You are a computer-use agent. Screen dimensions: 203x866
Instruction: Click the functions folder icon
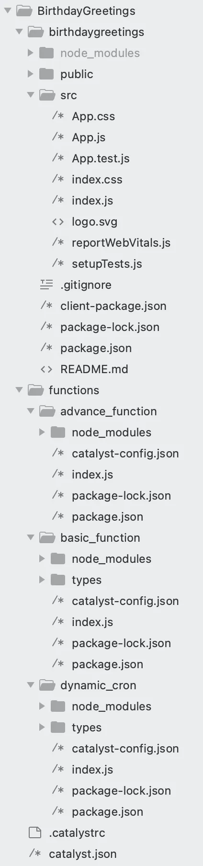[35, 390]
